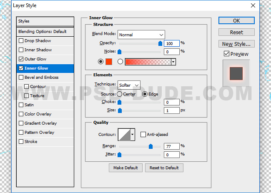Select the Bevel and Emboss style row
271x193 pixels.
coord(45,78)
